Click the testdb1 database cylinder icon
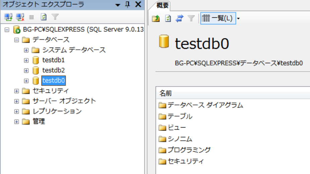This screenshot has width=310, height=174. (x=35, y=60)
